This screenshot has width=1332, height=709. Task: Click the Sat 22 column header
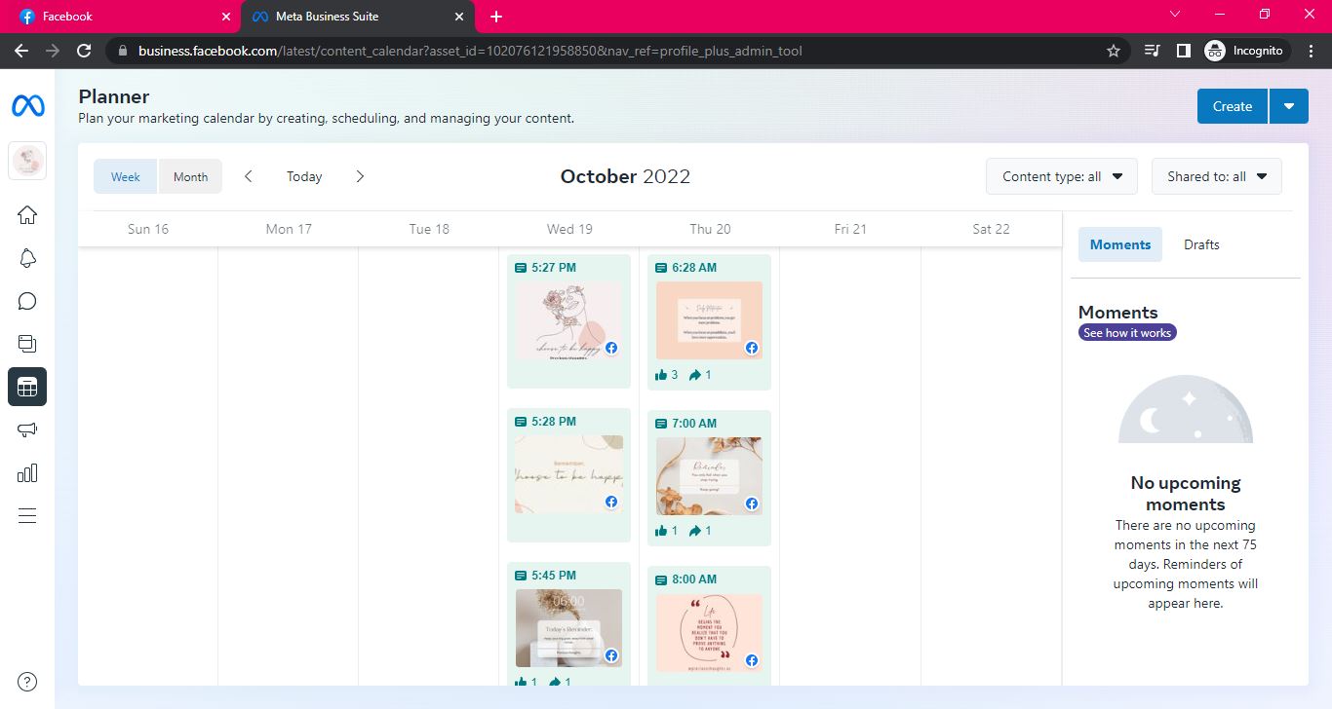pyautogui.click(x=991, y=229)
